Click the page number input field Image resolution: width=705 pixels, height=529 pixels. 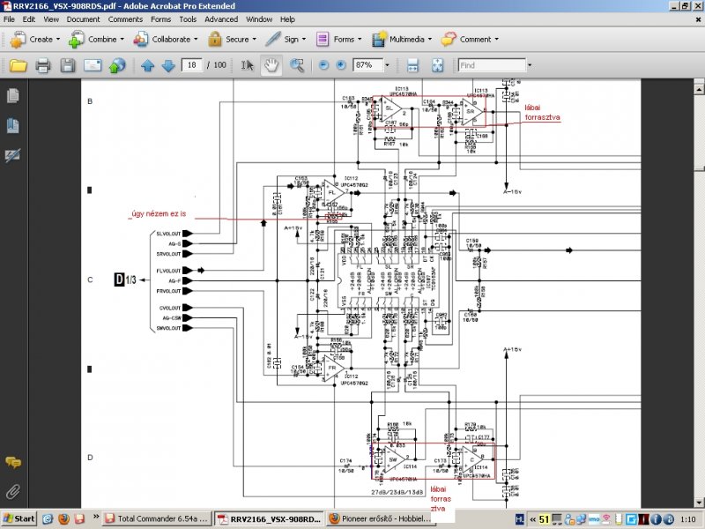[192, 65]
